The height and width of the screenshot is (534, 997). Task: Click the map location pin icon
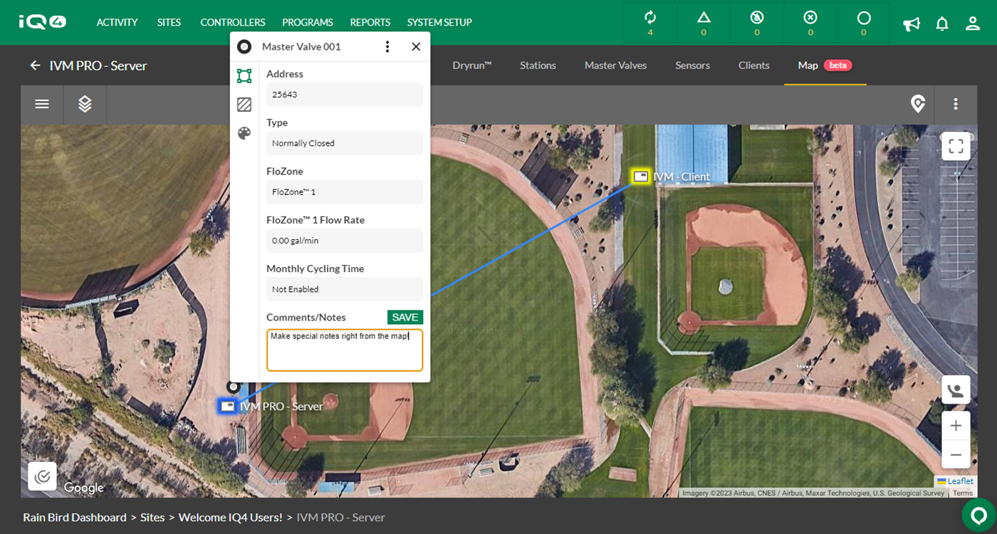click(918, 104)
